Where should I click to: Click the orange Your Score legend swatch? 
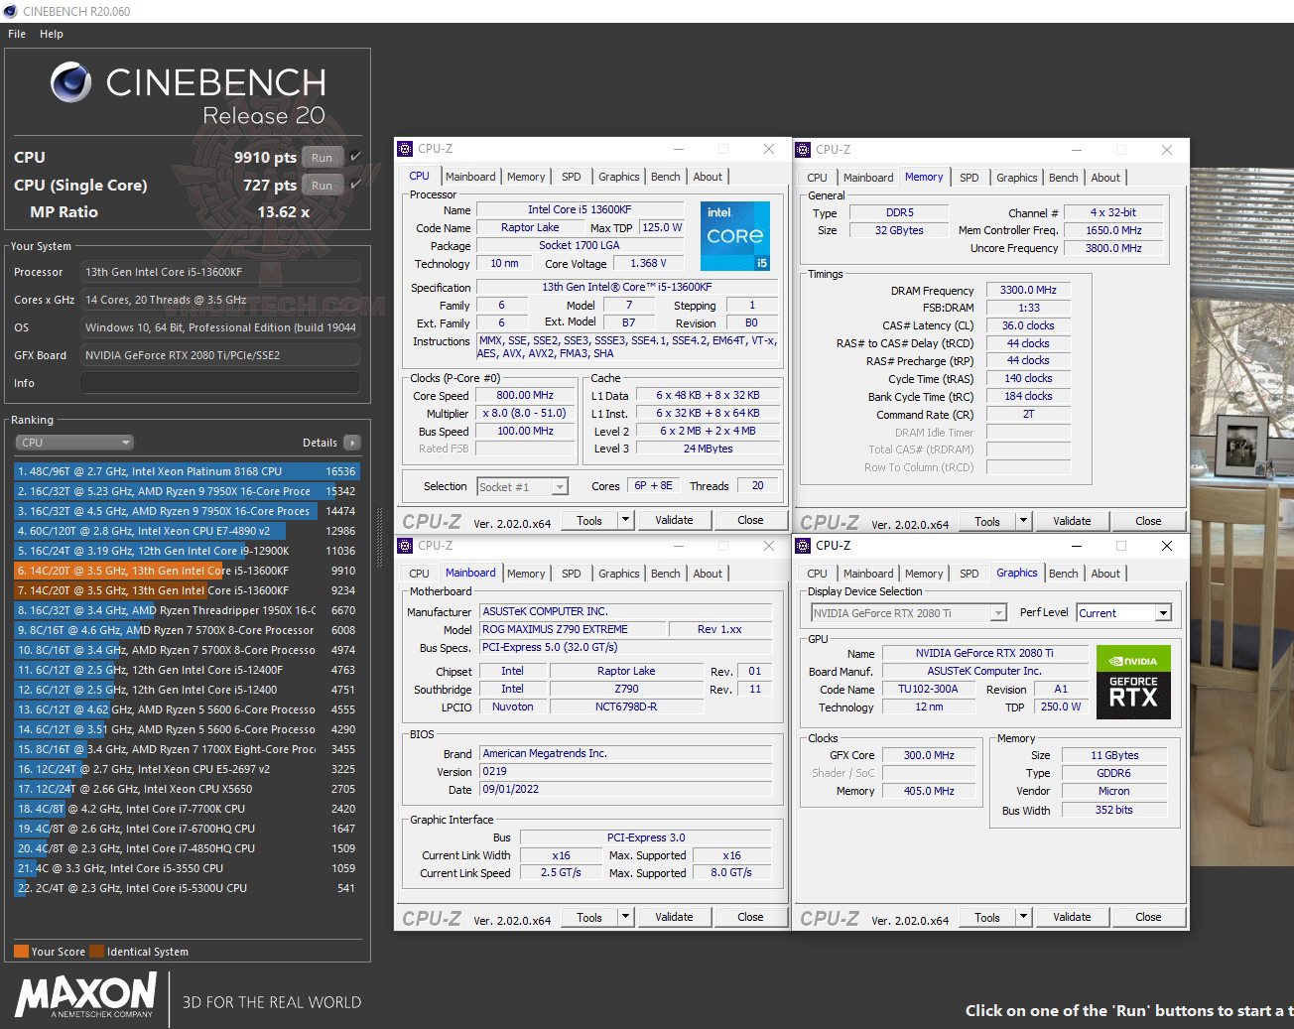[x=21, y=951]
